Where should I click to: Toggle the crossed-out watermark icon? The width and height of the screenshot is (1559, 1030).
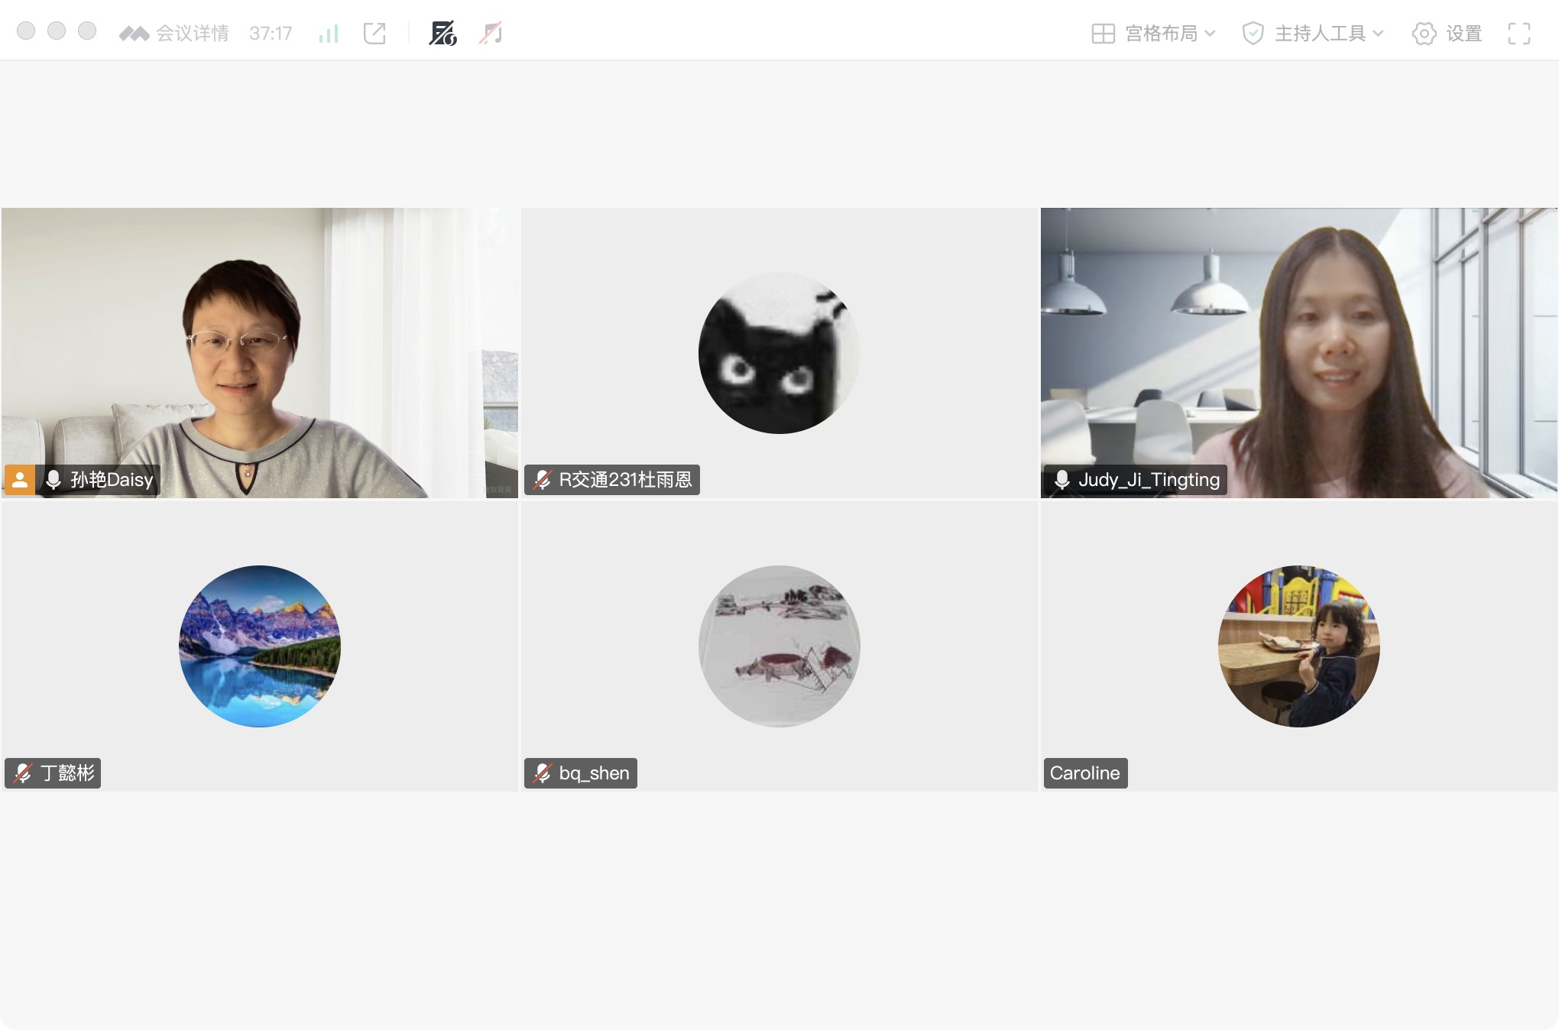(x=442, y=33)
